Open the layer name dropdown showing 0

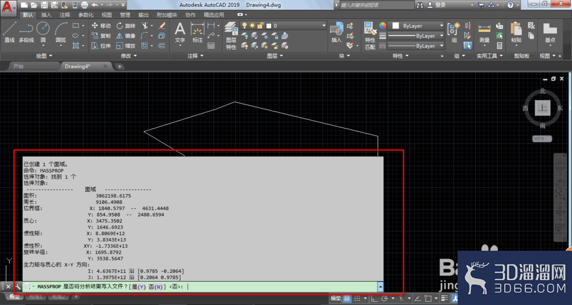(284, 26)
